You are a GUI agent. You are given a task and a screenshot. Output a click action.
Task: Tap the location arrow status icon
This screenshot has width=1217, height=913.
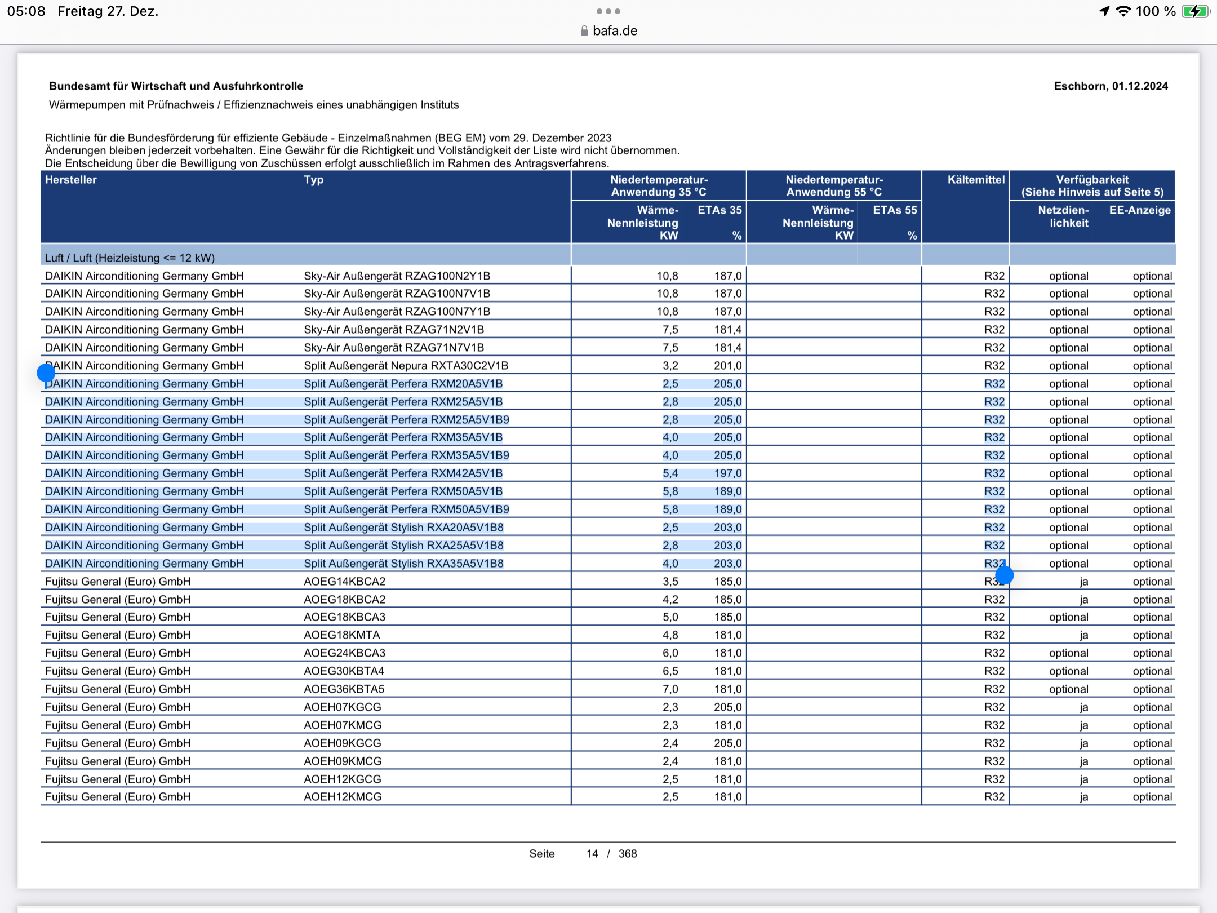pyautogui.click(x=1104, y=11)
